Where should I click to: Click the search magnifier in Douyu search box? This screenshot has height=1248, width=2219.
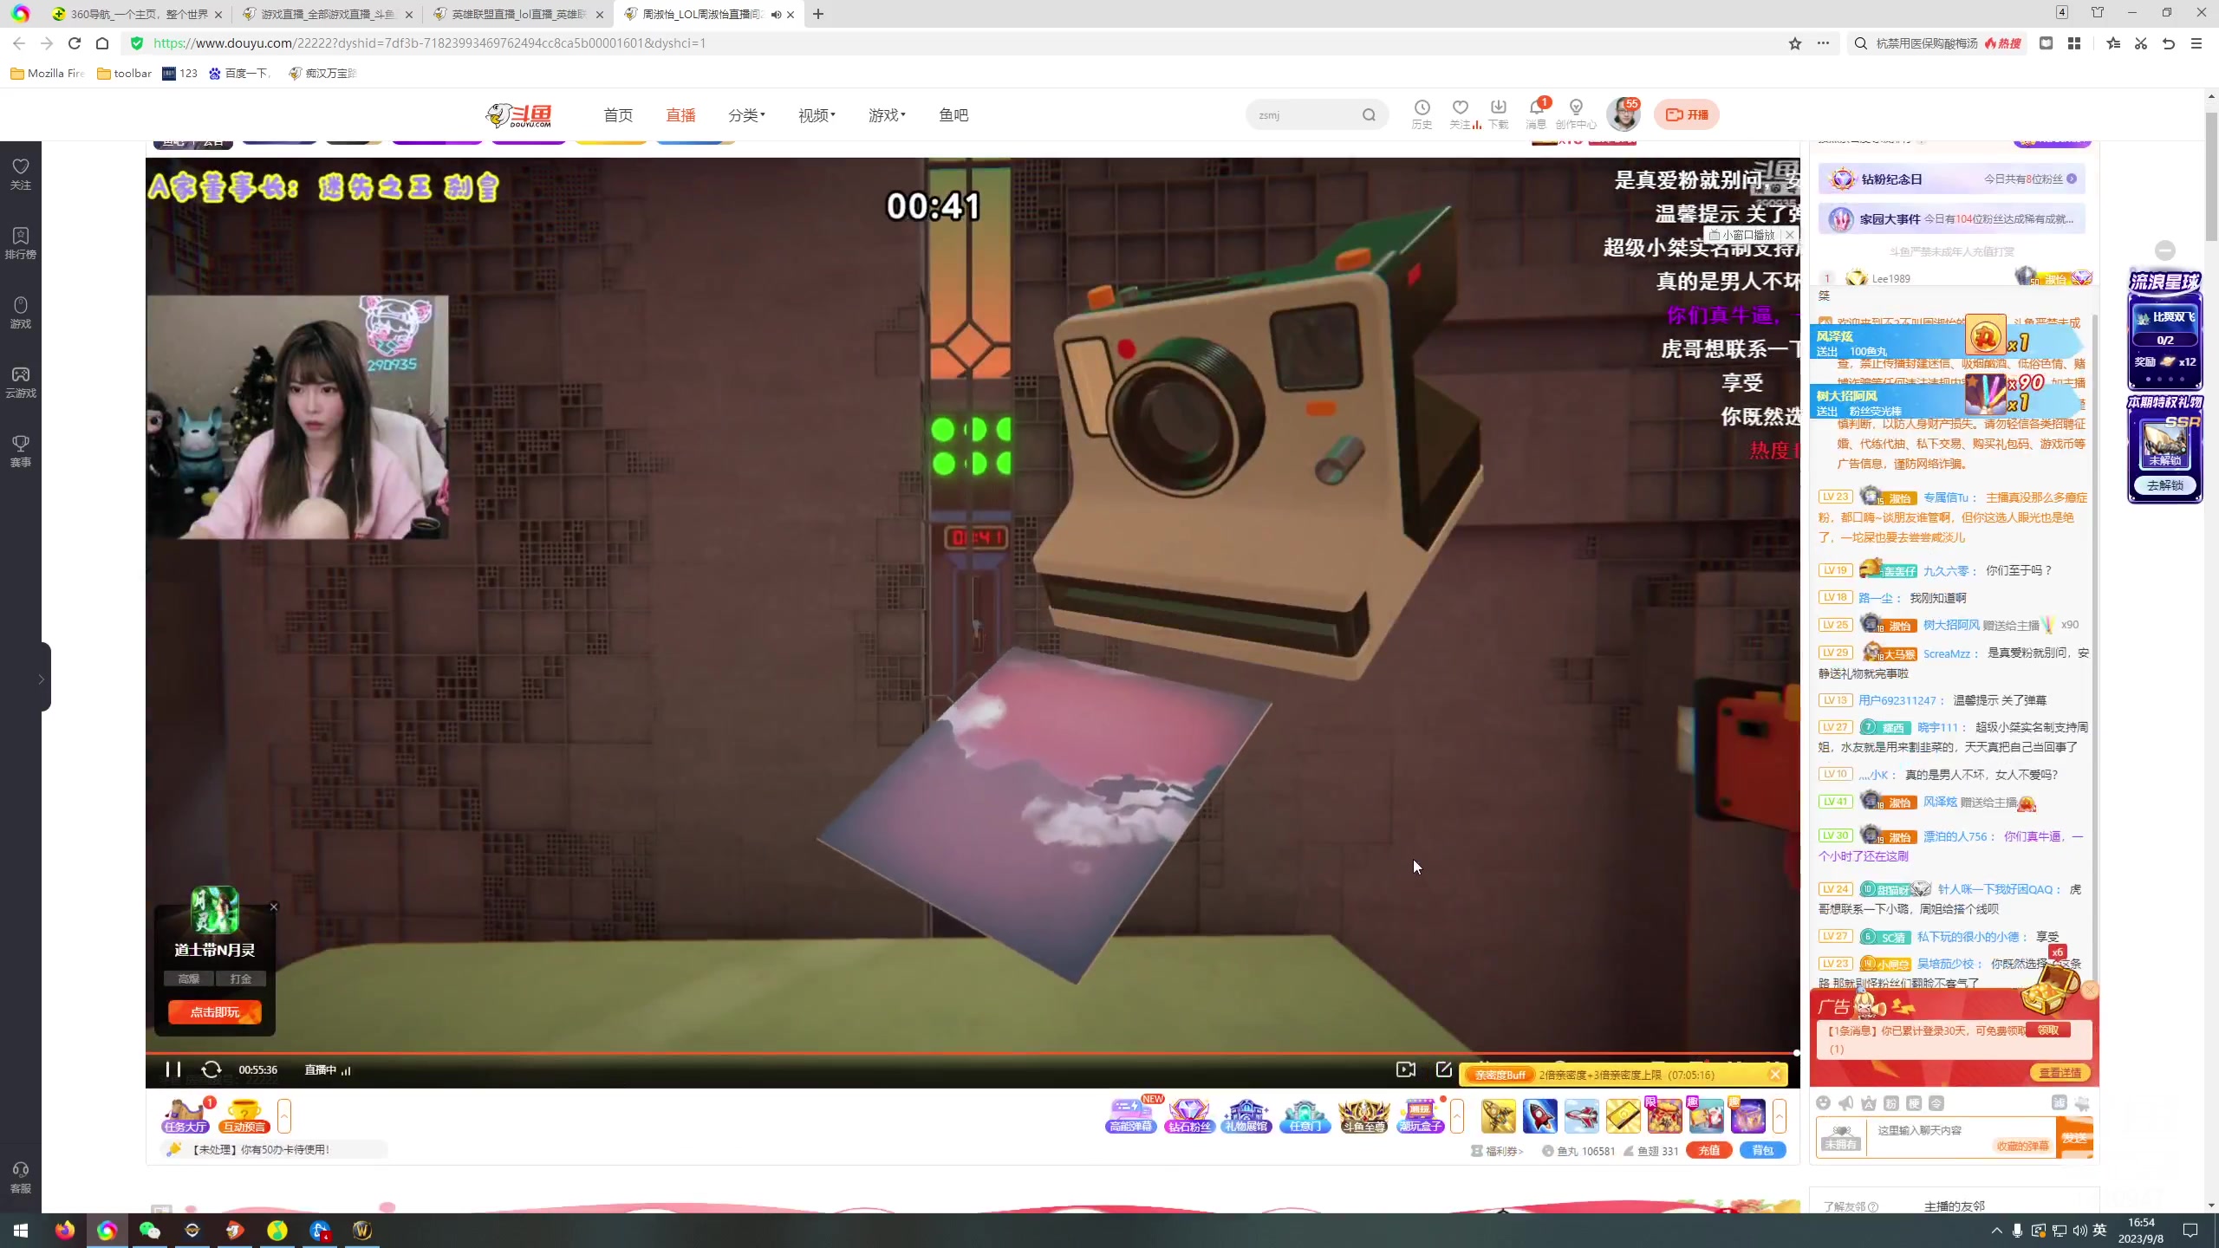click(x=1369, y=114)
